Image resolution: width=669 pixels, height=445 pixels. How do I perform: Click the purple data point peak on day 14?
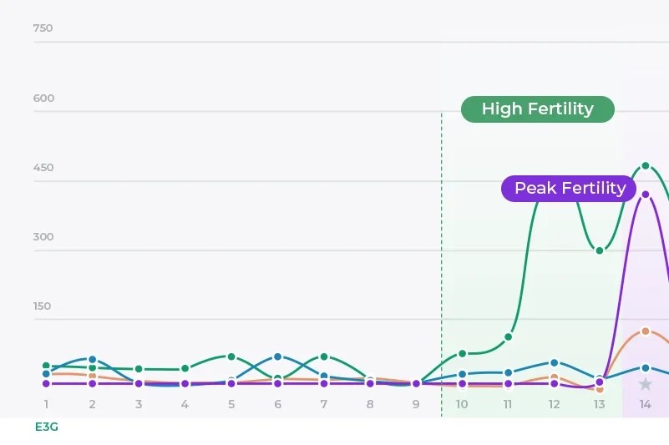(x=646, y=195)
